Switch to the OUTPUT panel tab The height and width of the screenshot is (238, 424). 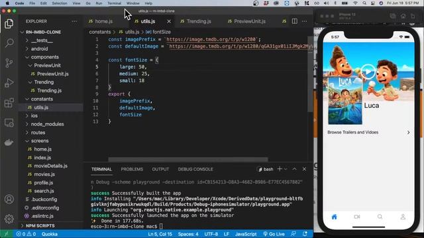click(x=160, y=169)
